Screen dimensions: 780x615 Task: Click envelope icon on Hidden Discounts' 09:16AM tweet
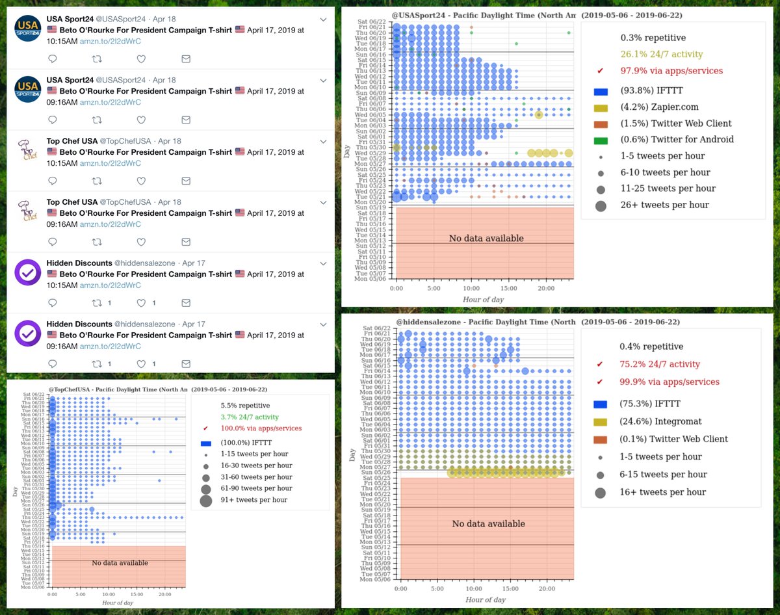[185, 364]
